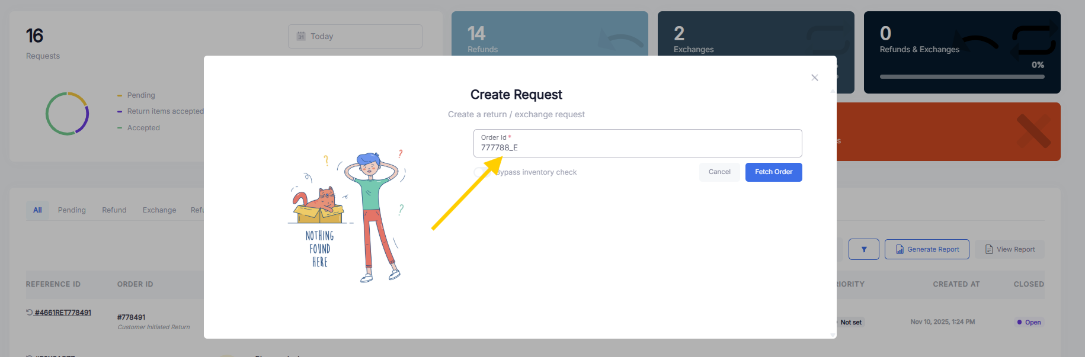Click the return icon beside #4661RET778491

coord(29,312)
